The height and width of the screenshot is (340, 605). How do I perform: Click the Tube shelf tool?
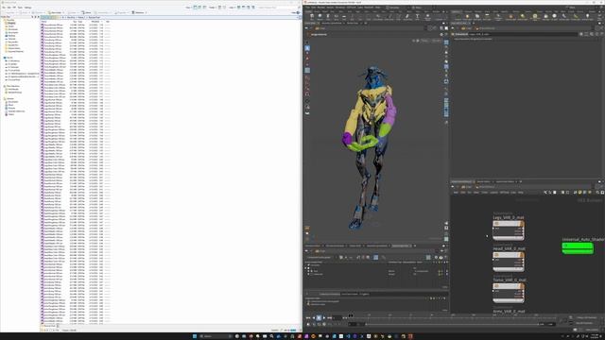pyautogui.click(x=328, y=17)
